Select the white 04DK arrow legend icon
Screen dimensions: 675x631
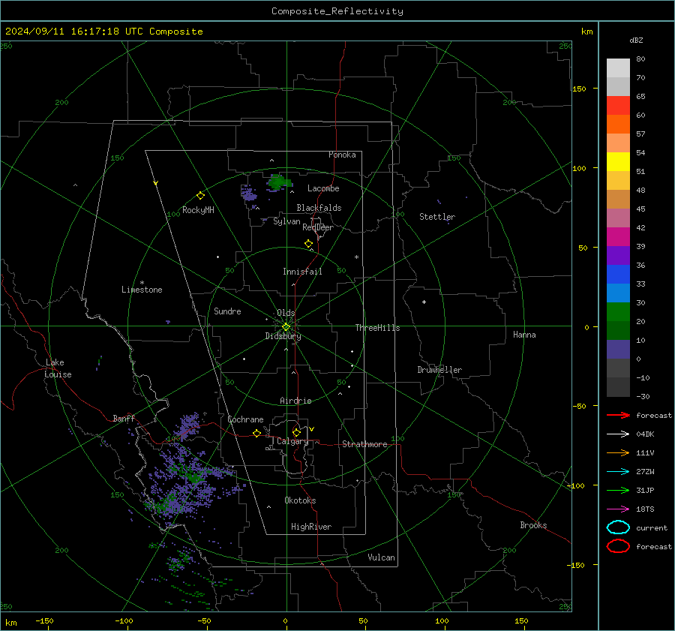coord(618,434)
